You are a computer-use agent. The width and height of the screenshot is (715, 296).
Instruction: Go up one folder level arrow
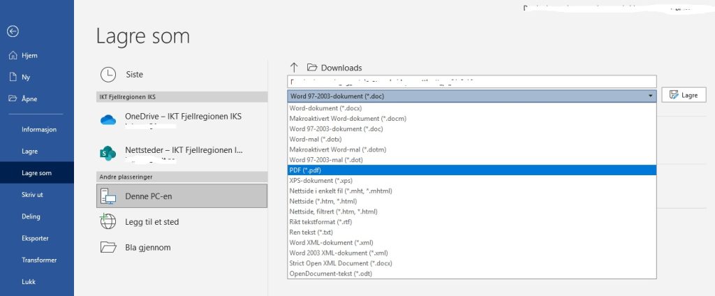click(x=294, y=68)
